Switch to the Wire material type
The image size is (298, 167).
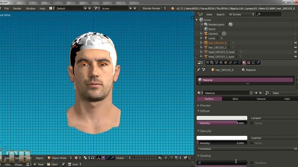235,99
